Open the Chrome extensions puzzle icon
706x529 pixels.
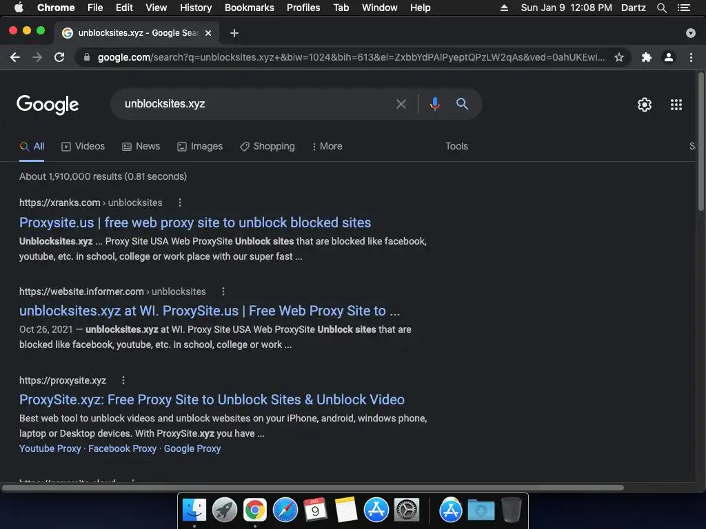pyautogui.click(x=647, y=57)
